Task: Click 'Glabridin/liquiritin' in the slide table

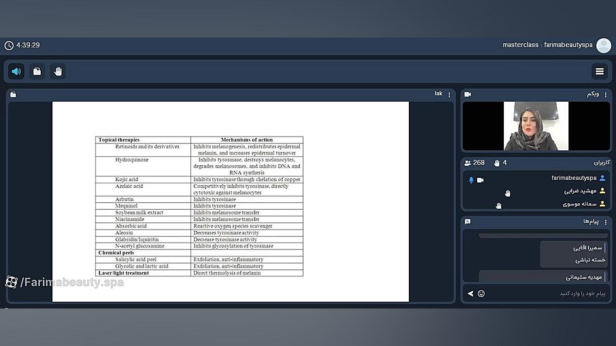Action: tap(137, 239)
